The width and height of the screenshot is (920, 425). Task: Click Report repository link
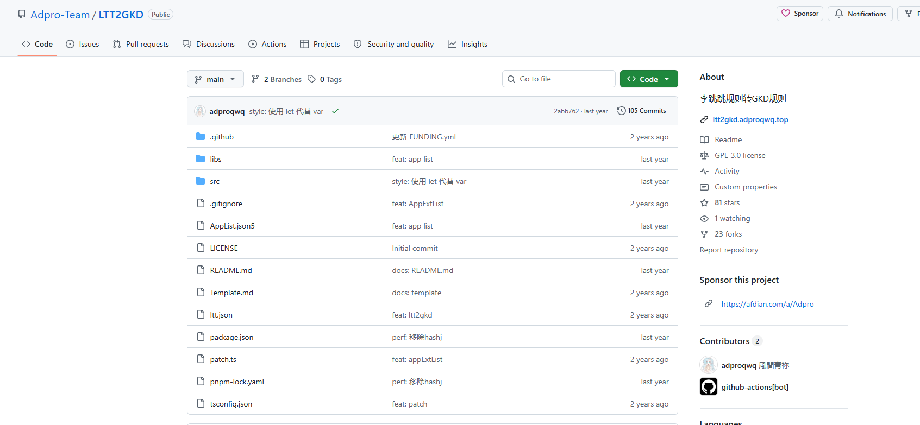[x=729, y=250]
